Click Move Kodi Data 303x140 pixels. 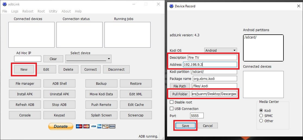[x=101, y=94]
